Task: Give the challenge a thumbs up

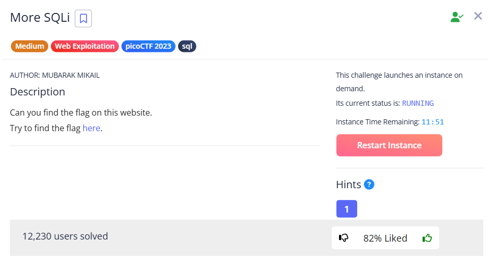Action: [427, 238]
